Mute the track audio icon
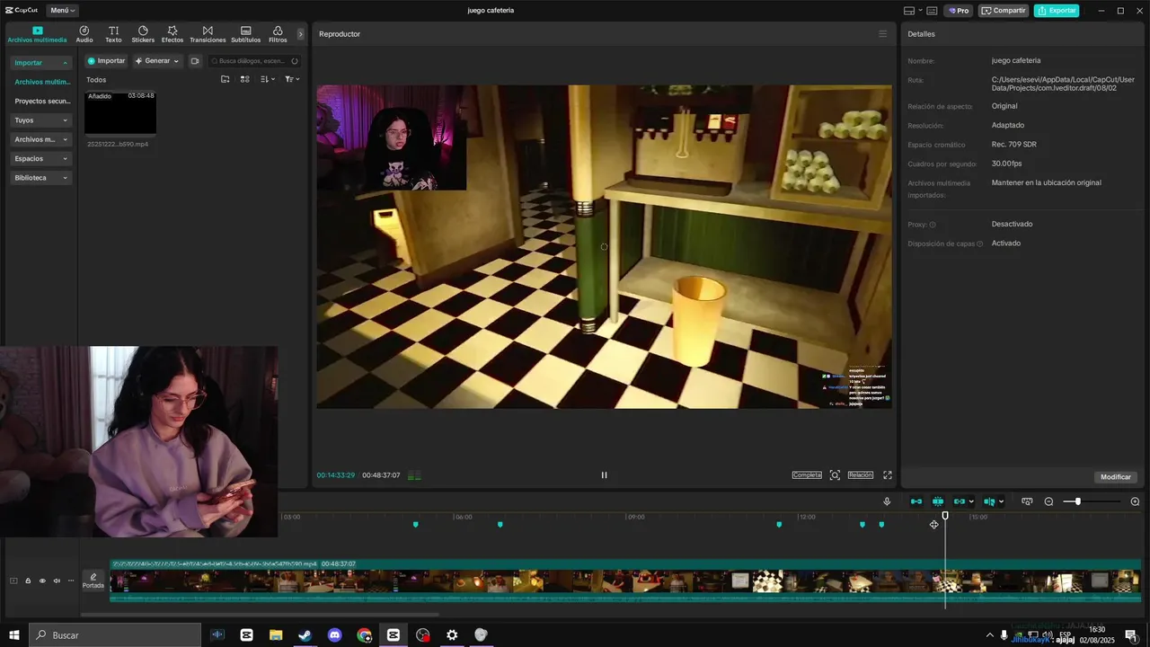The height and width of the screenshot is (647, 1150). (57, 581)
